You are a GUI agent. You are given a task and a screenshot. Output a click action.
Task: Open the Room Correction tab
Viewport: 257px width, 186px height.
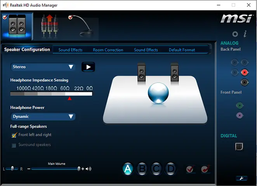click(x=108, y=50)
